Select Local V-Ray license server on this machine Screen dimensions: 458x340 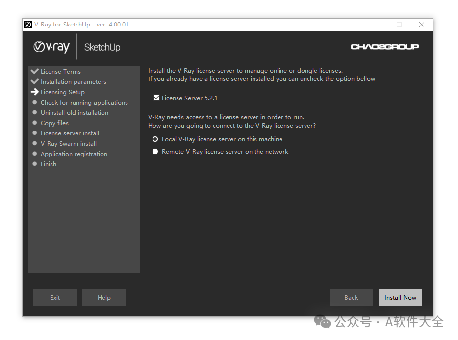(155, 139)
